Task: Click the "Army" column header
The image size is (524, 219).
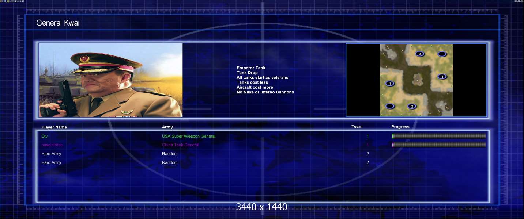Action: coord(167,127)
